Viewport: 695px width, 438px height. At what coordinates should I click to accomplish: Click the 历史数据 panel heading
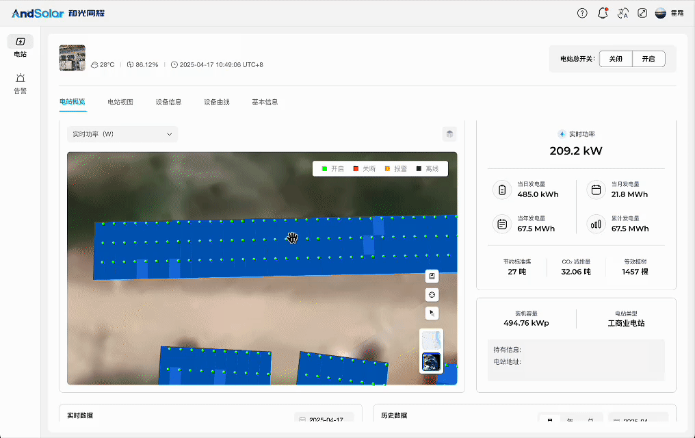(394, 416)
